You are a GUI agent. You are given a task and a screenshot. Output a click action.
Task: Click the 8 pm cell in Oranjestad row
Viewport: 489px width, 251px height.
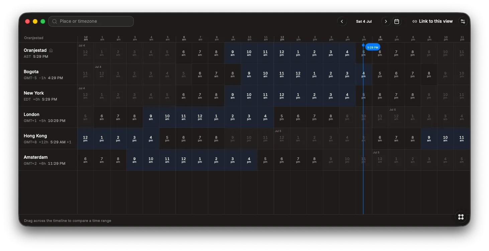(x=413, y=53)
